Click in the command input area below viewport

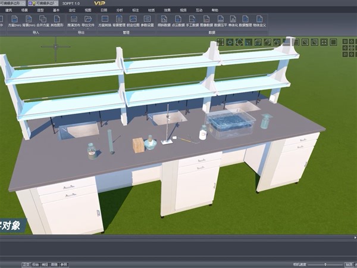click(x=177, y=248)
